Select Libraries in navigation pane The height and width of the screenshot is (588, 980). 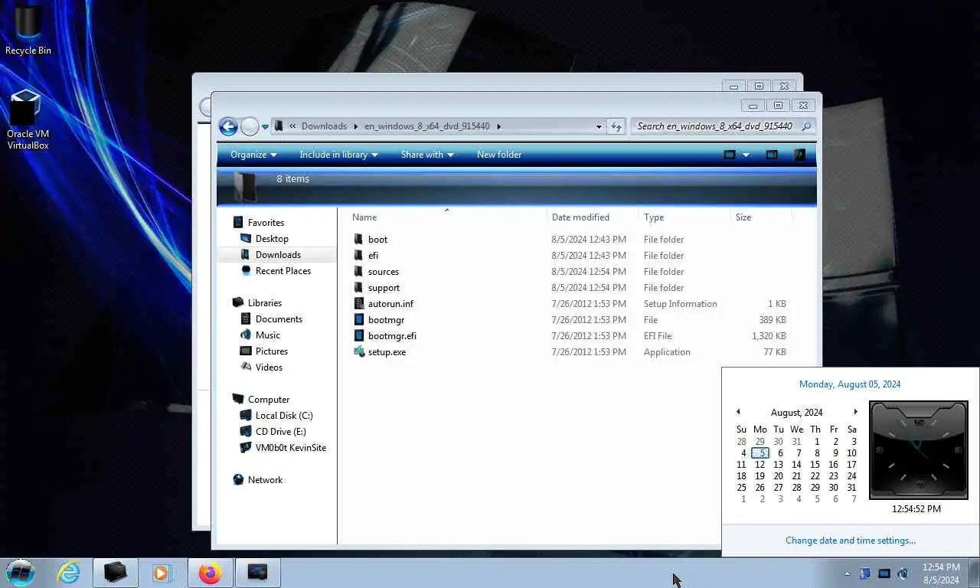[x=265, y=303]
